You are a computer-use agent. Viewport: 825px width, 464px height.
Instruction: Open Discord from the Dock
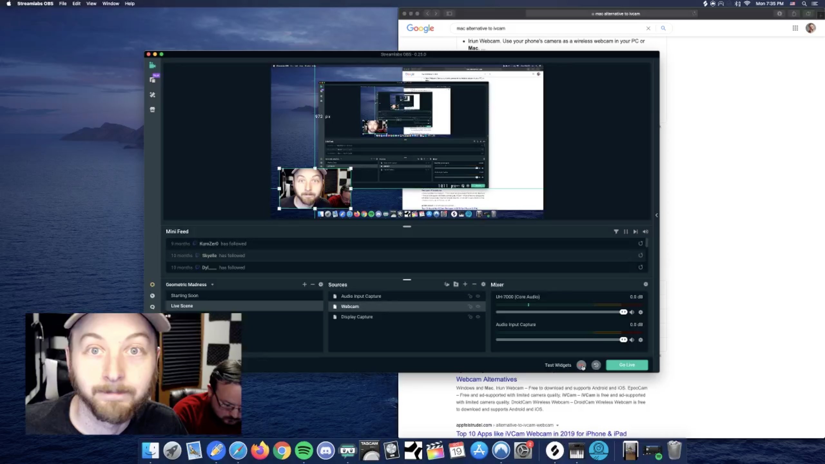point(325,450)
